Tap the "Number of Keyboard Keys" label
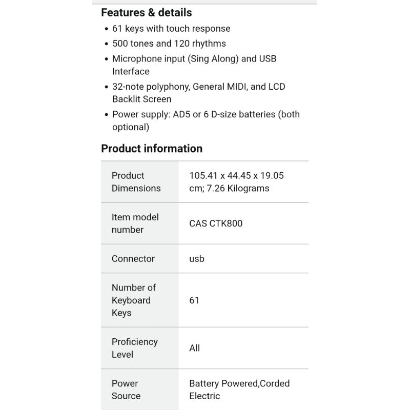 tap(134, 300)
